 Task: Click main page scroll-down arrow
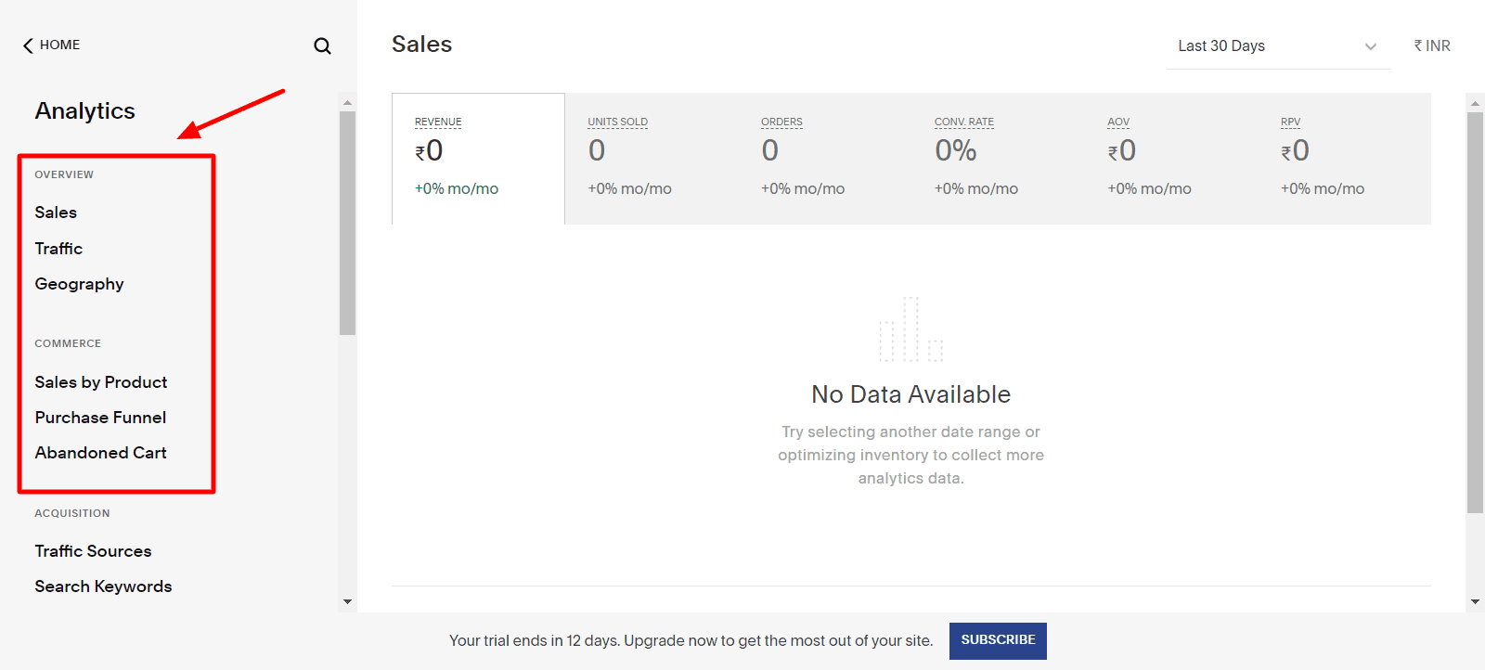1475,601
